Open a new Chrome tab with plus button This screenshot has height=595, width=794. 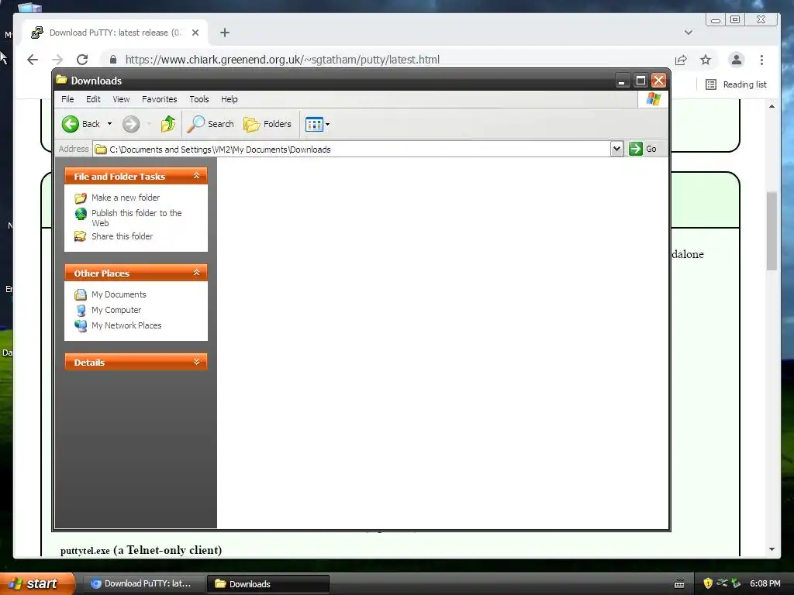(x=225, y=33)
